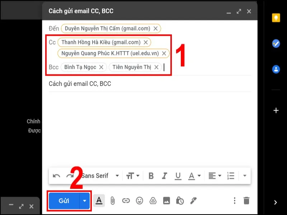The width and height of the screenshot is (287, 215).
Task: Undo the last edit
Action: (x=56, y=176)
